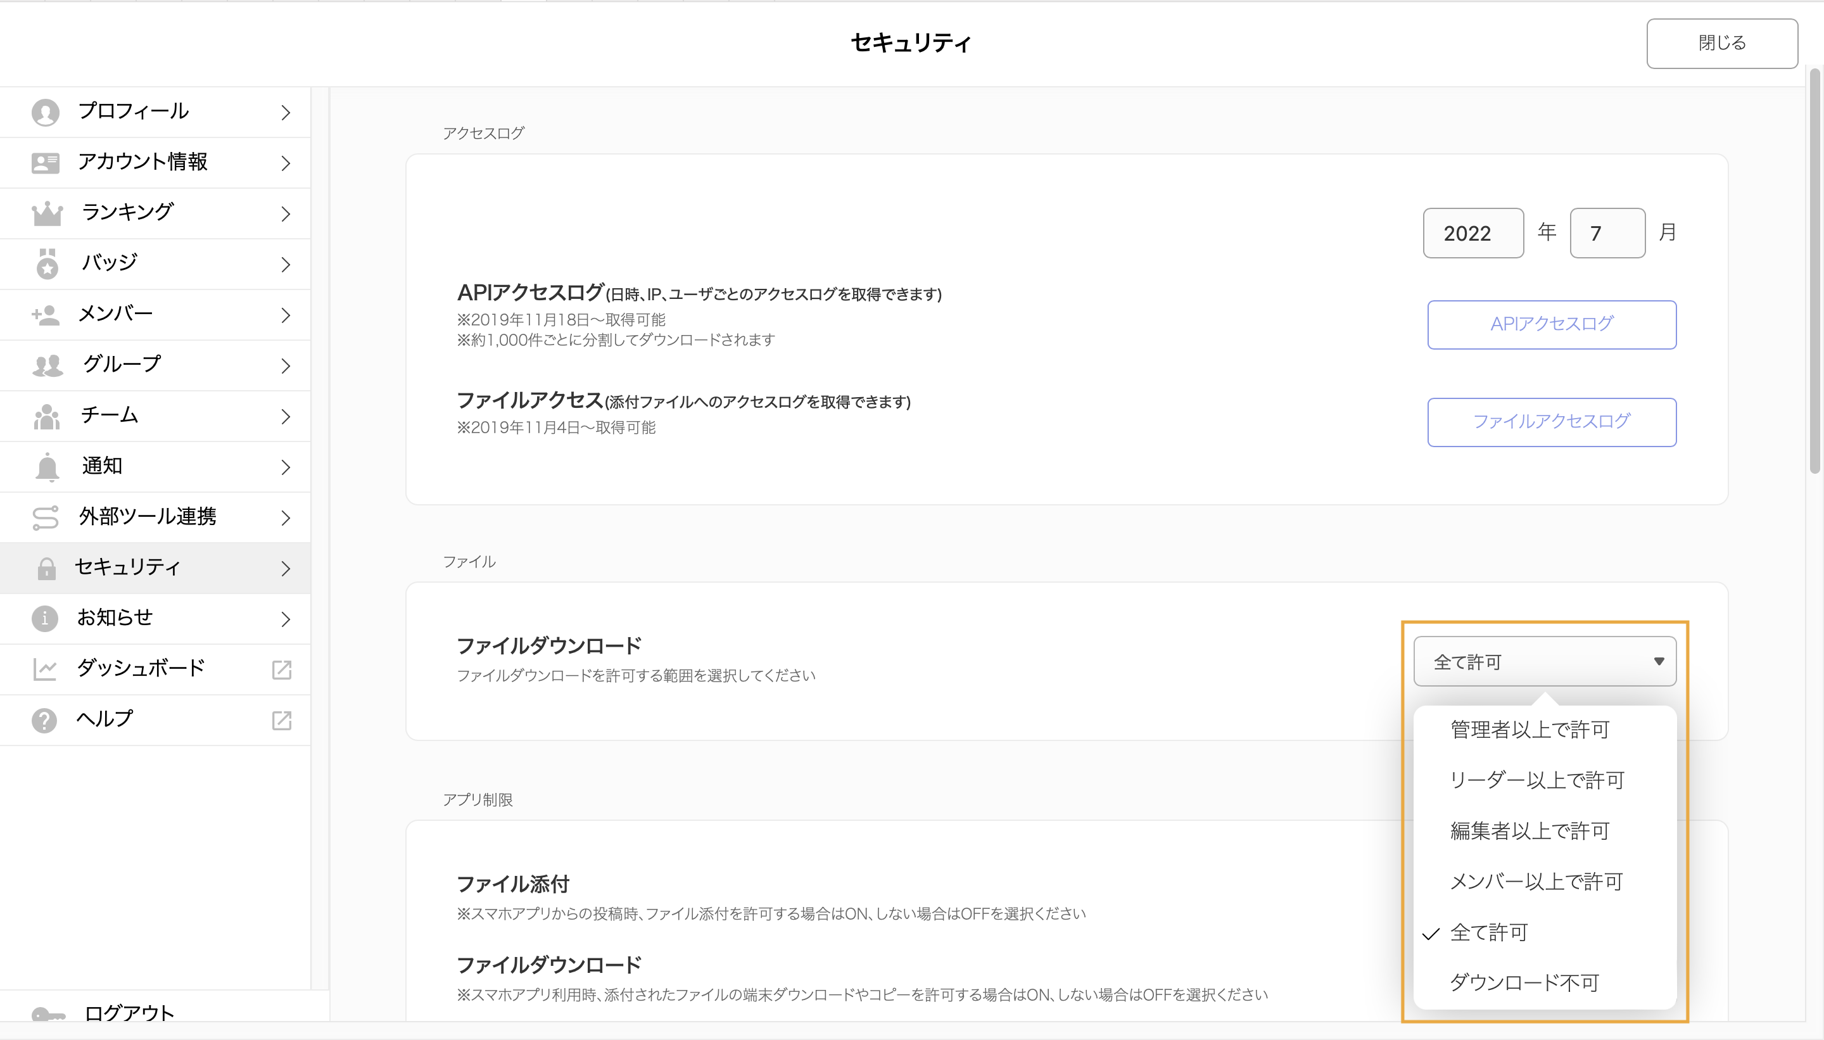Open the 全て許可 file download dropdown
Screen dimensions: 1824x1040
point(1545,661)
